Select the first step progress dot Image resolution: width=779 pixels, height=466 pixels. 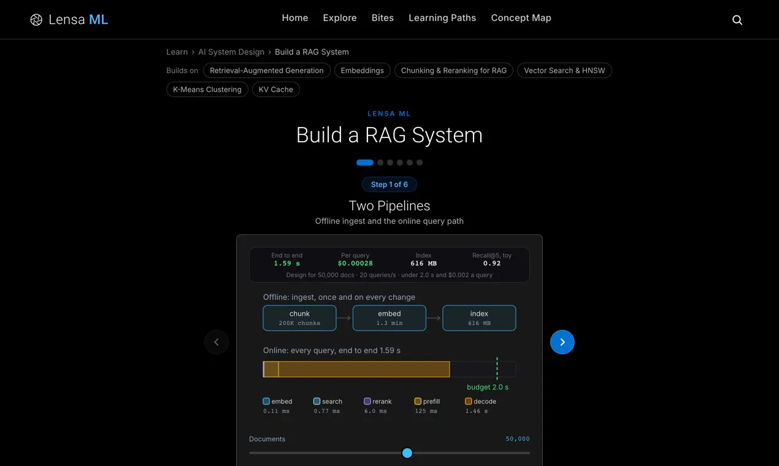pyautogui.click(x=365, y=162)
